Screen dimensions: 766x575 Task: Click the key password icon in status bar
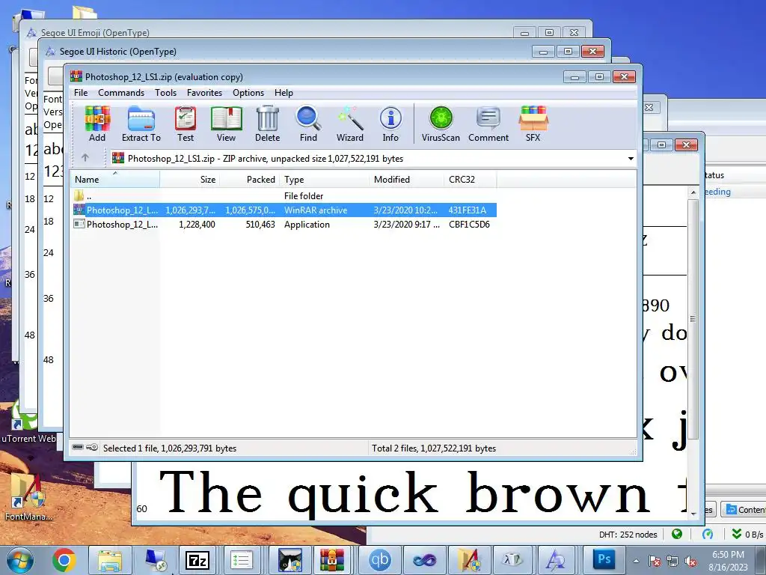92,447
